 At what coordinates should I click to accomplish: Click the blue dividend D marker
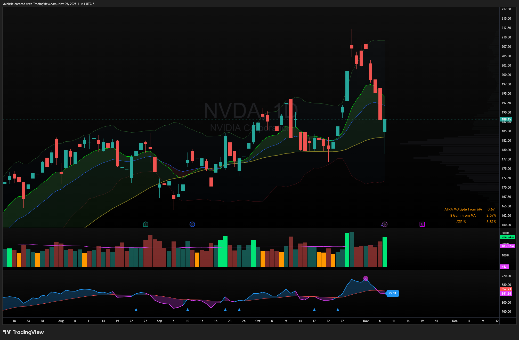point(192,224)
